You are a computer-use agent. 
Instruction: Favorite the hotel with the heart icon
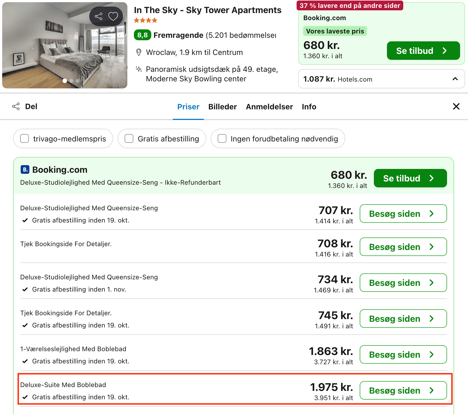(113, 16)
